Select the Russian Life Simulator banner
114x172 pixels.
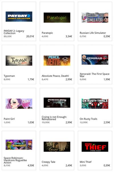tap(95, 17)
